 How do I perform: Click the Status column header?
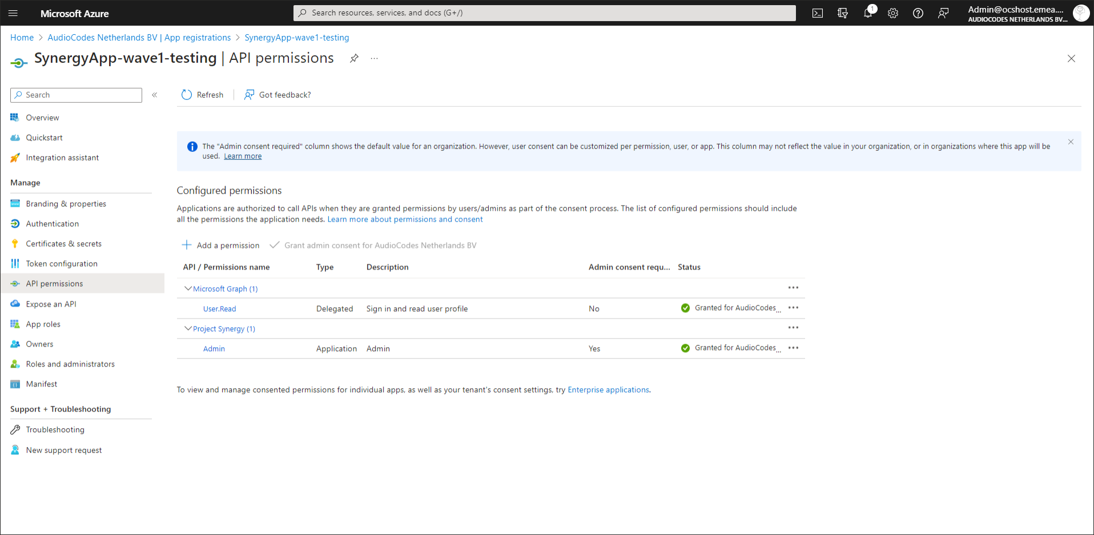click(x=689, y=267)
